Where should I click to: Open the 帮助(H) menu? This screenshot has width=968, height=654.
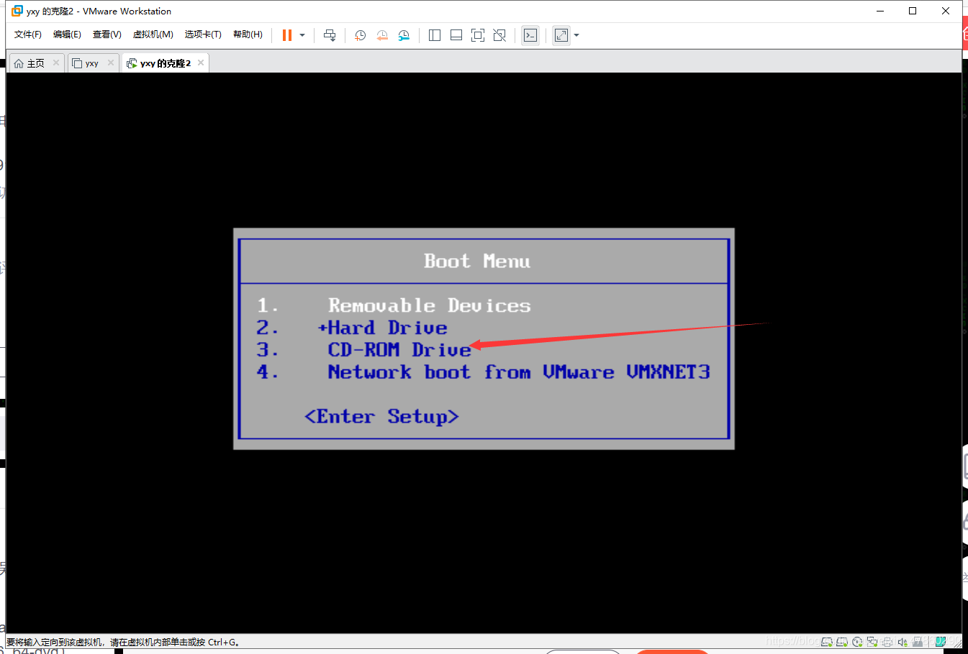[248, 34]
